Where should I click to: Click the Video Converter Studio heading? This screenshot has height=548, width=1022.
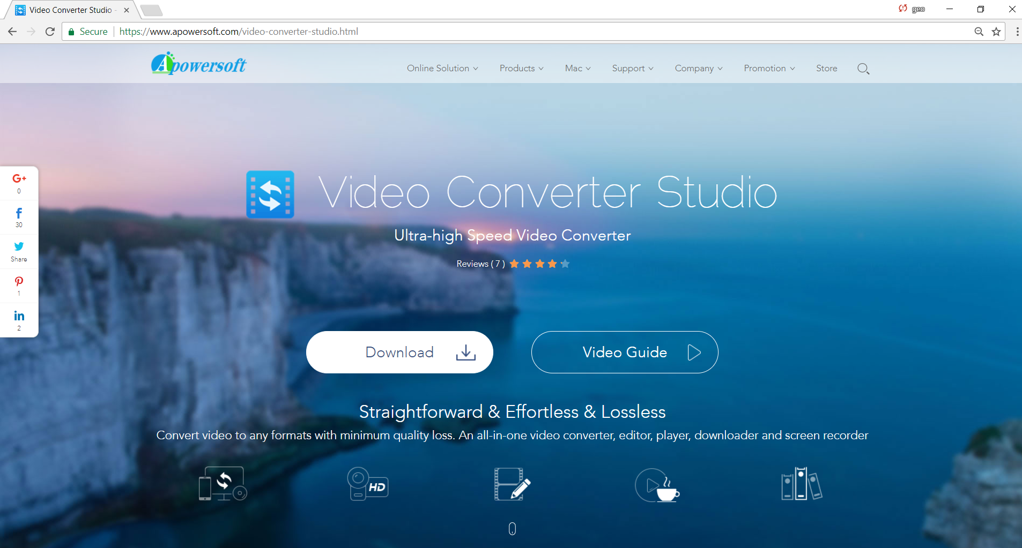coord(547,192)
